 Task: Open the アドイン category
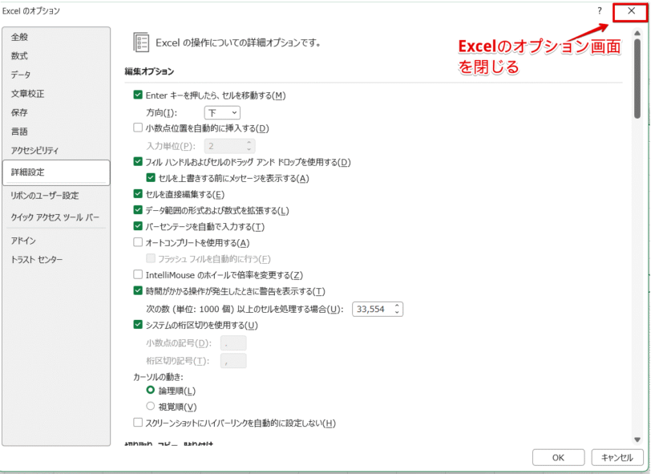click(x=24, y=241)
